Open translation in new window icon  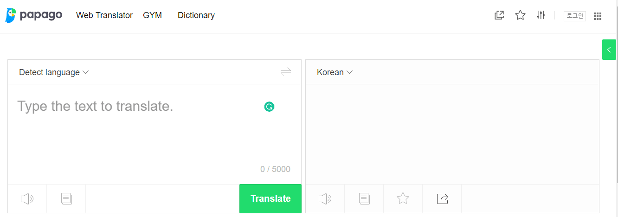click(x=499, y=15)
